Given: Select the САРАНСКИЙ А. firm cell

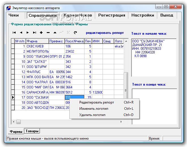Looking at the screenshot, I should click(37, 92).
